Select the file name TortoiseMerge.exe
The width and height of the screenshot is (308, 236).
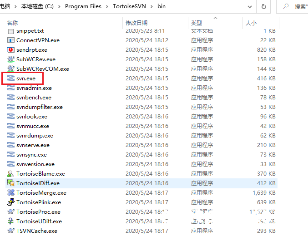tap(41, 193)
